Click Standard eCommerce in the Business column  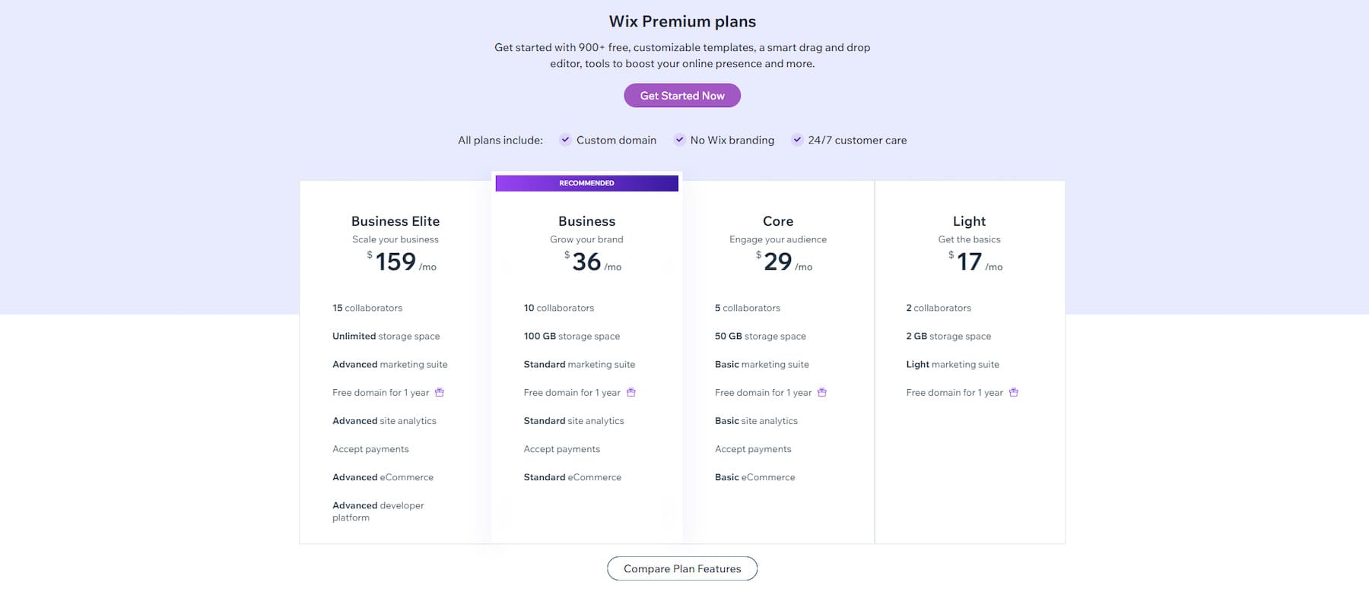572,477
